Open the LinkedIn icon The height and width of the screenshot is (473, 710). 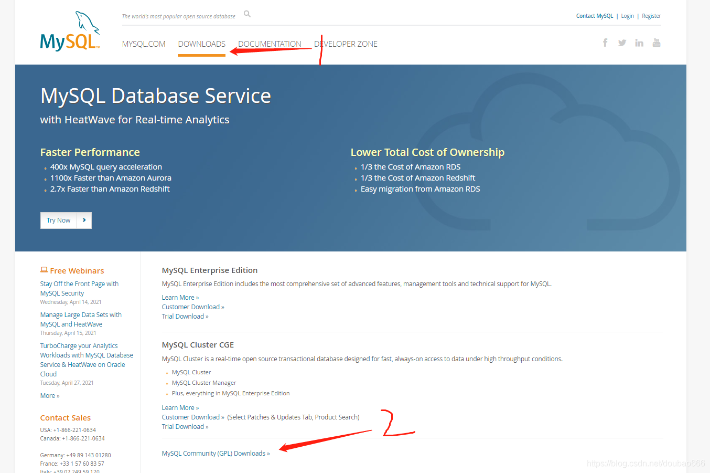(639, 43)
